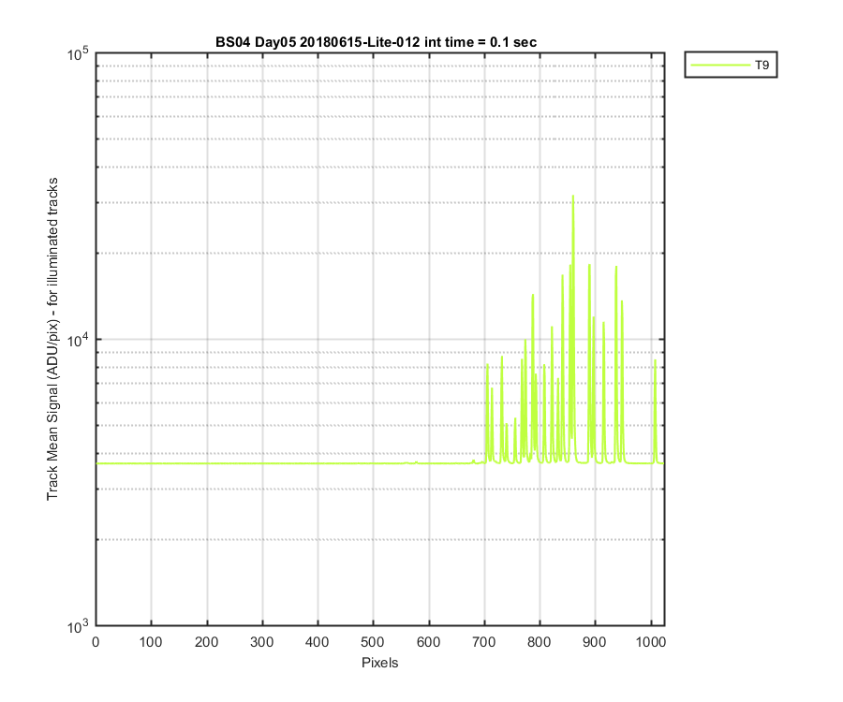Click the x-axis tick label 900
The image size is (843, 702).
(x=595, y=642)
